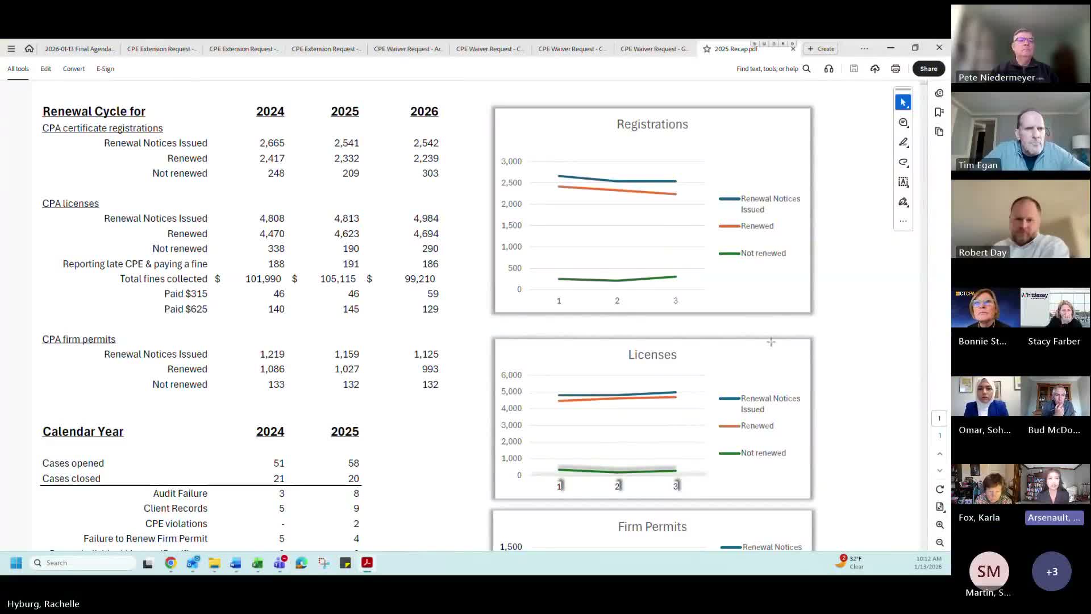Show the page thumbnails panel
The image size is (1091, 614).
939,132
